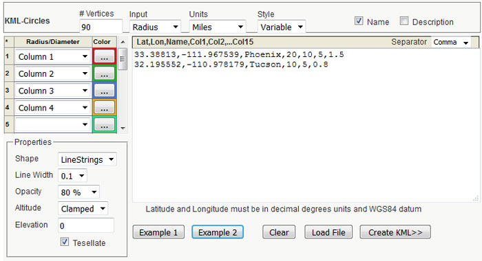
Task: Click the # Vertices input field
Action: point(101,27)
